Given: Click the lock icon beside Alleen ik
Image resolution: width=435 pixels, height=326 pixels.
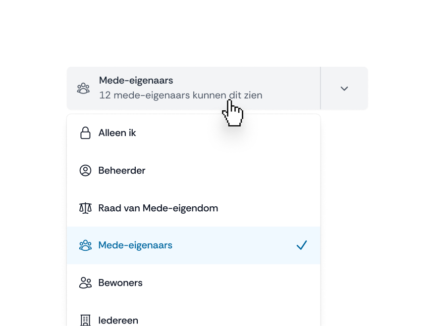Looking at the screenshot, I should [85, 133].
